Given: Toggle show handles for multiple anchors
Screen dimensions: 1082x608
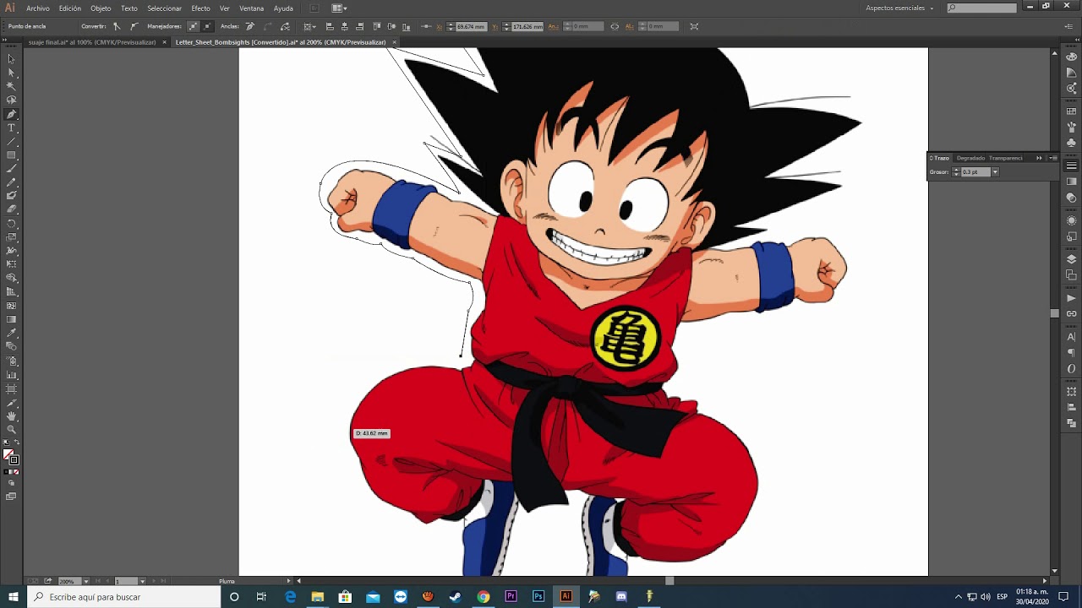Looking at the screenshot, I should coord(194,26).
